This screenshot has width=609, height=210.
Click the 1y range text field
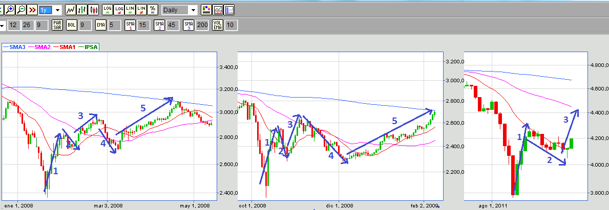point(46,10)
